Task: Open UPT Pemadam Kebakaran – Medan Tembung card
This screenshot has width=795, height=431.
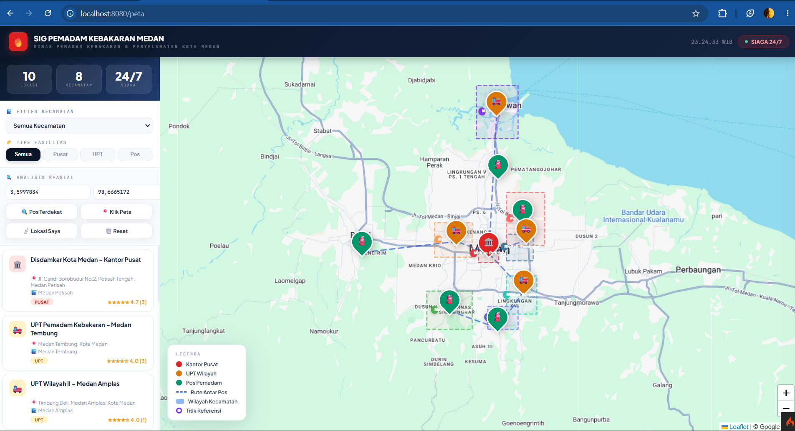Action: [78, 342]
